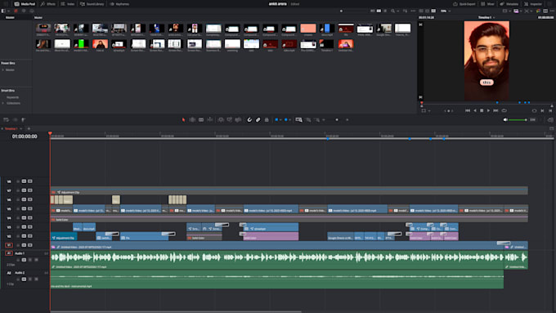Click the timeline timecode 01:00:00:00 field
Screen dimensions: 556x313
pos(25,136)
